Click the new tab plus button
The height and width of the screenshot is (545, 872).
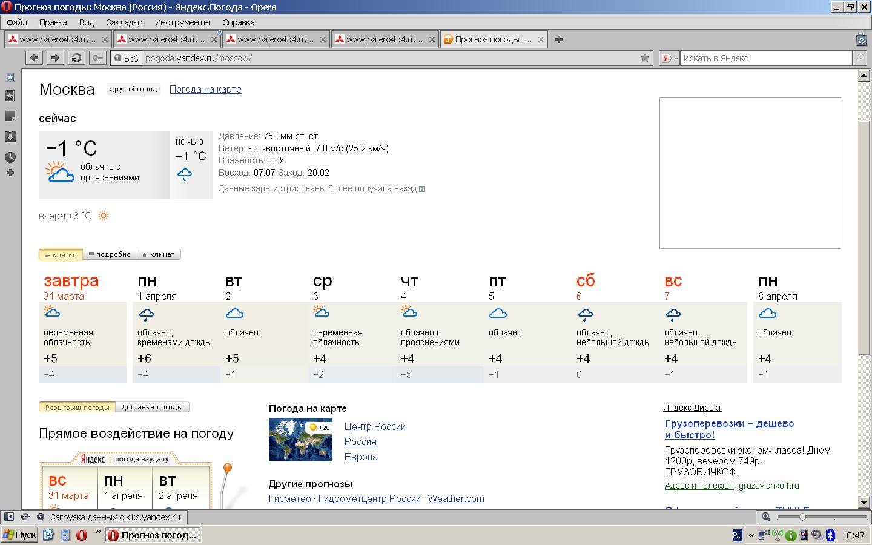559,39
